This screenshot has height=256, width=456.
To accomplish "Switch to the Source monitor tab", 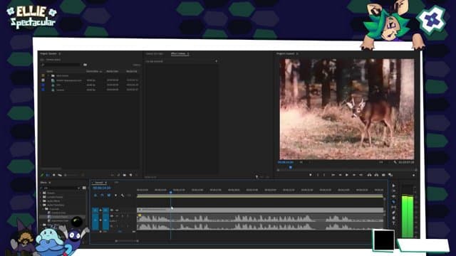I will tap(155, 54).
